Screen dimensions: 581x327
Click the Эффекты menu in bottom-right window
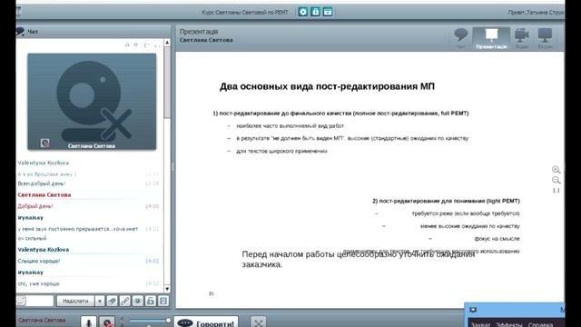[508, 324]
